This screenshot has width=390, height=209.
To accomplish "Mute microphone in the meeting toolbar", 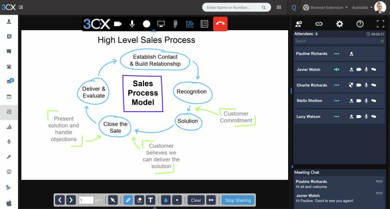I will tap(132, 23).
